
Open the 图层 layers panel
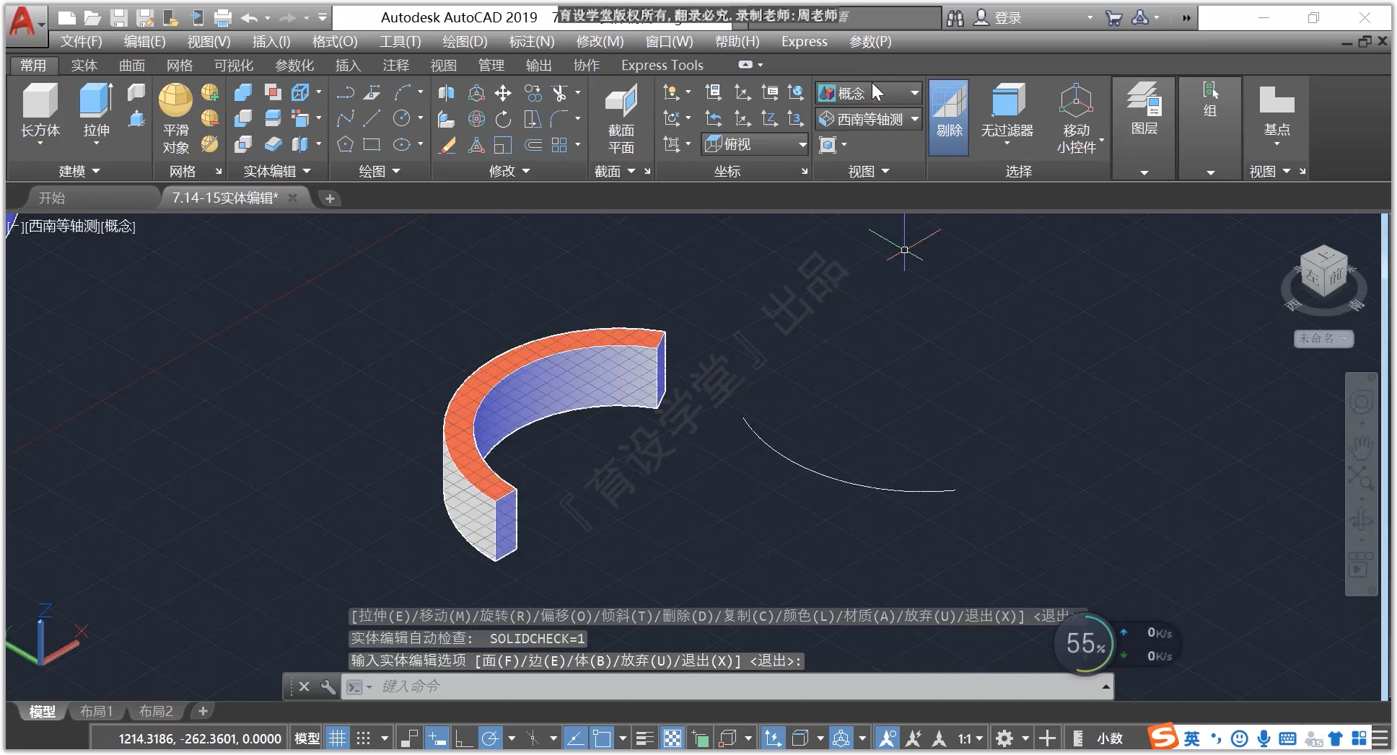[1144, 110]
